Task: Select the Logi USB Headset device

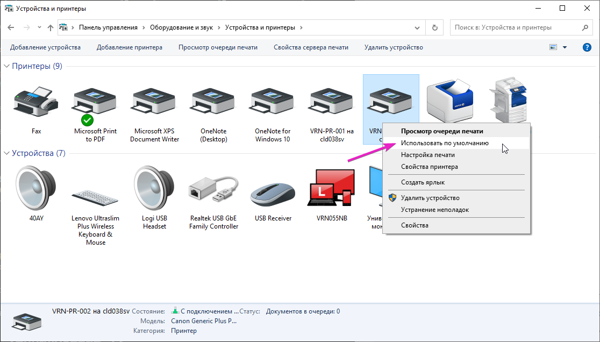Action: [154, 188]
